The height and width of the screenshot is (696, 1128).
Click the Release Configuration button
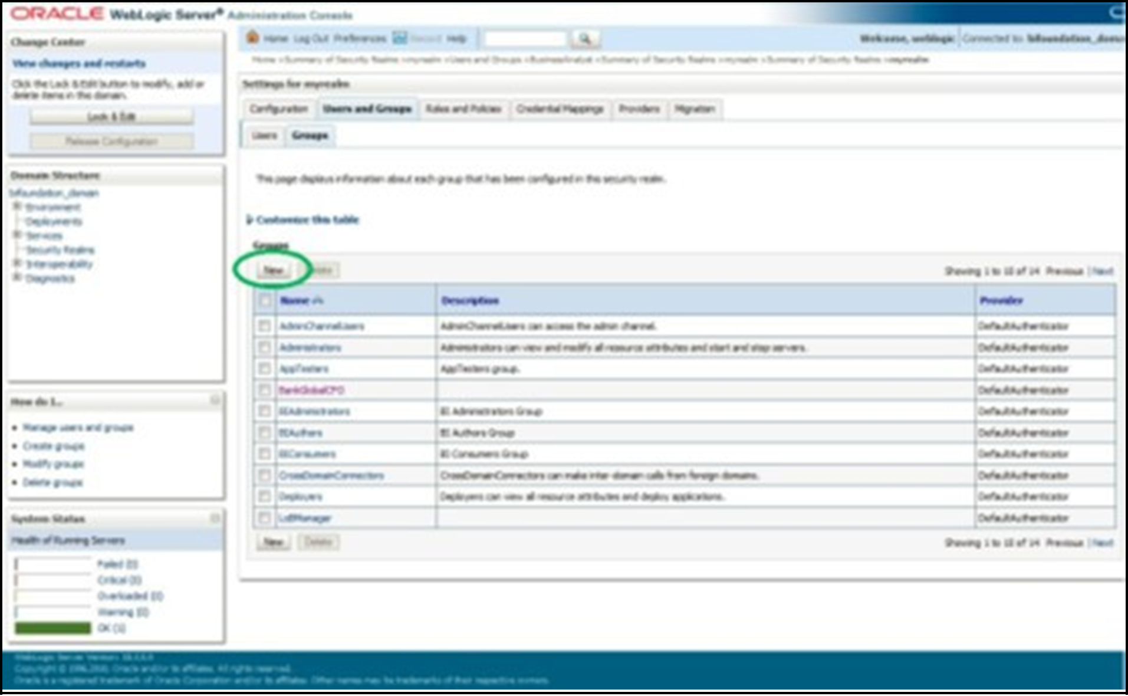111,142
